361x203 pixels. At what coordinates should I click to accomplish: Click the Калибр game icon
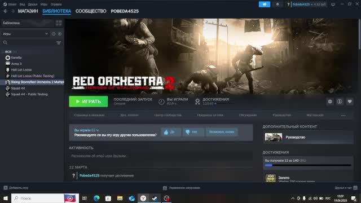[7, 58]
